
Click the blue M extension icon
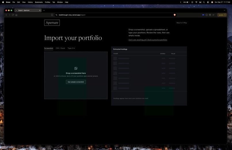pos(203,15)
